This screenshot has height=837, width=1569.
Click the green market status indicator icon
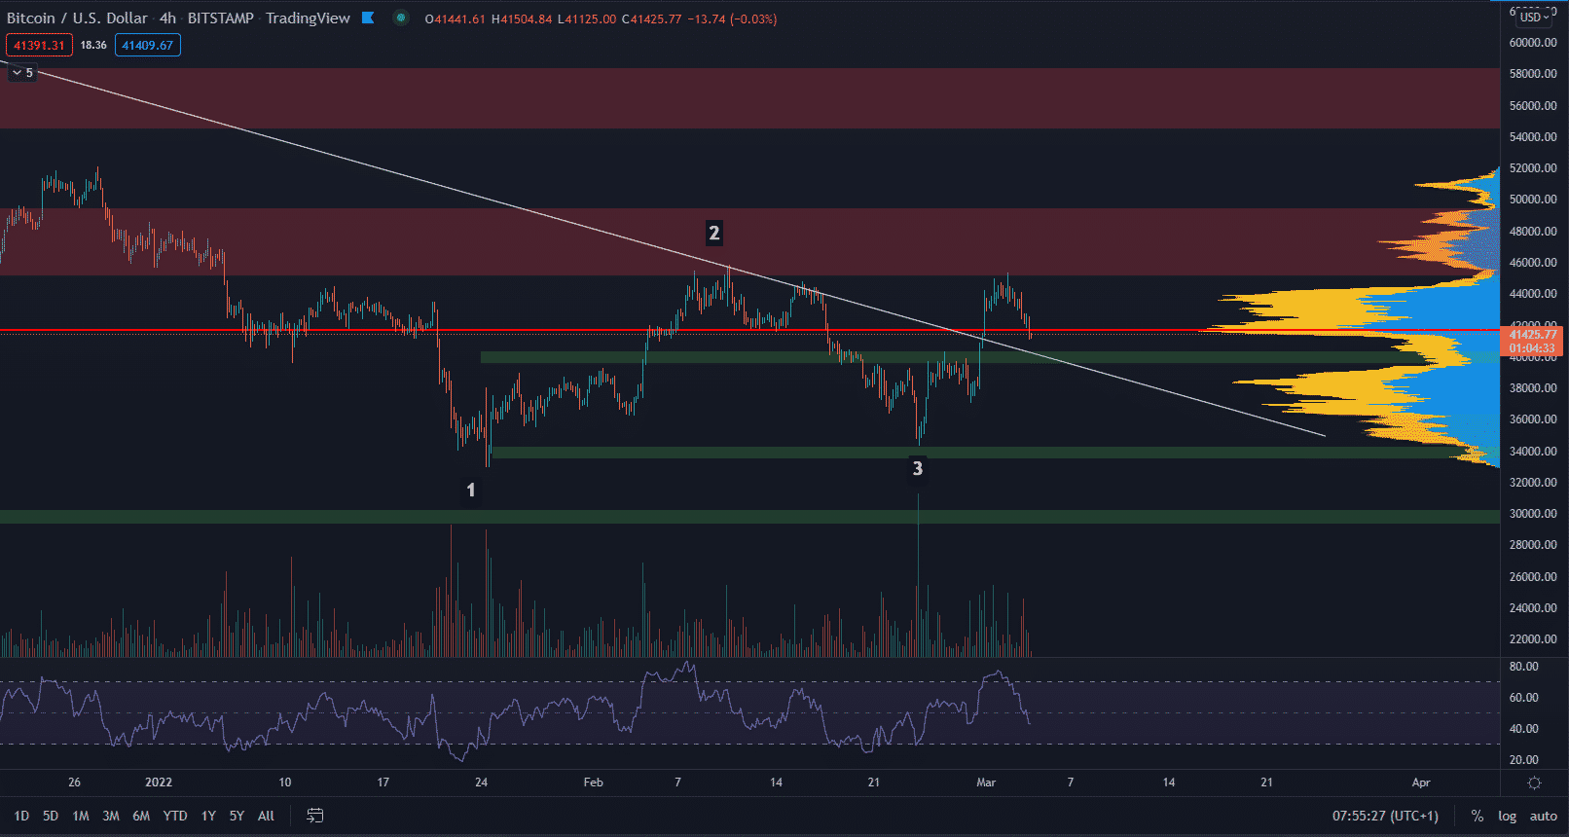pos(400,18)
